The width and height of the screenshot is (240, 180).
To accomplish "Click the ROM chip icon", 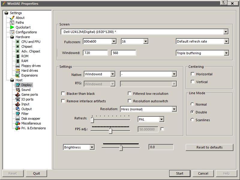I will (18, 56).
